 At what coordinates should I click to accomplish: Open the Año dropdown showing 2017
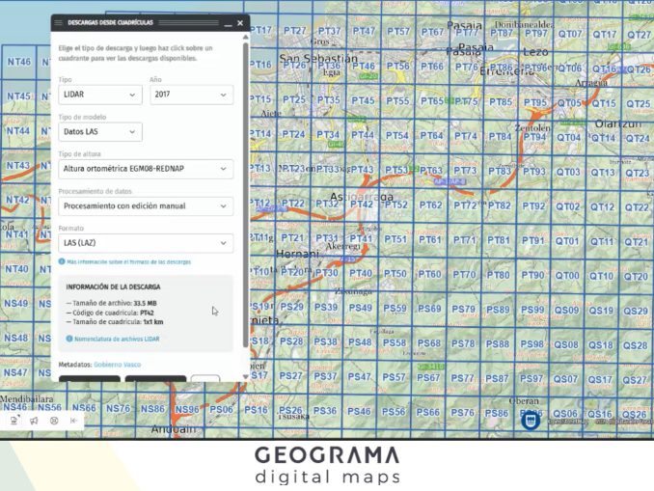(191, 95)
